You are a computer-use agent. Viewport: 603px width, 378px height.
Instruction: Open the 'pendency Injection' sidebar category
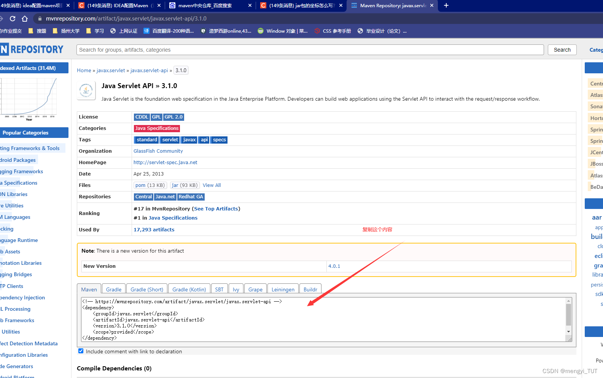[22, 297]
